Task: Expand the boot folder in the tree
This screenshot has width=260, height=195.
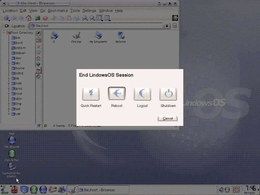Action: click(9, 43)
